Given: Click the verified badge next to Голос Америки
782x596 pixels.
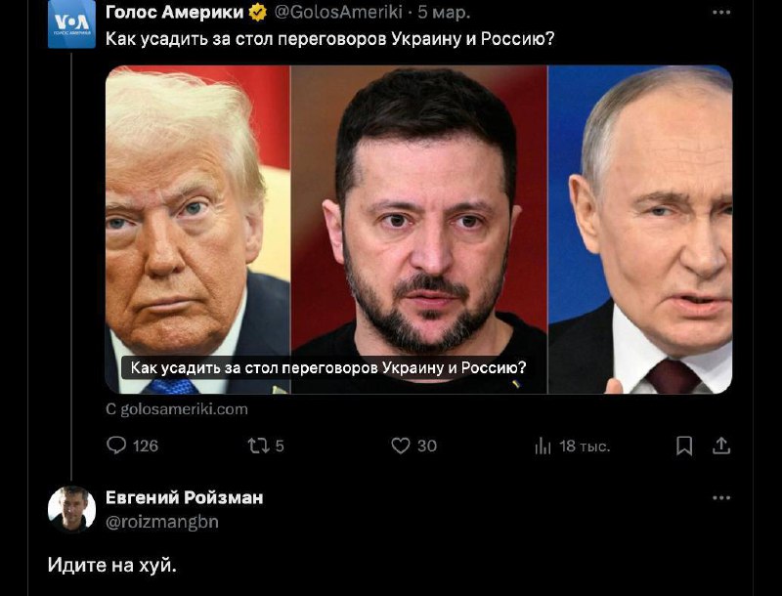Looking at the screenshot, I should coord(258,13).
